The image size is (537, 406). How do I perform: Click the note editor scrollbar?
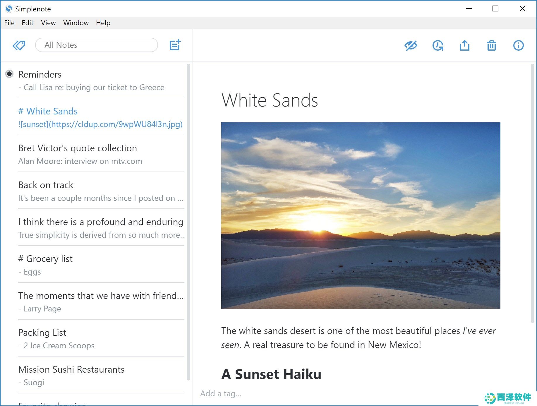[533, 193]
